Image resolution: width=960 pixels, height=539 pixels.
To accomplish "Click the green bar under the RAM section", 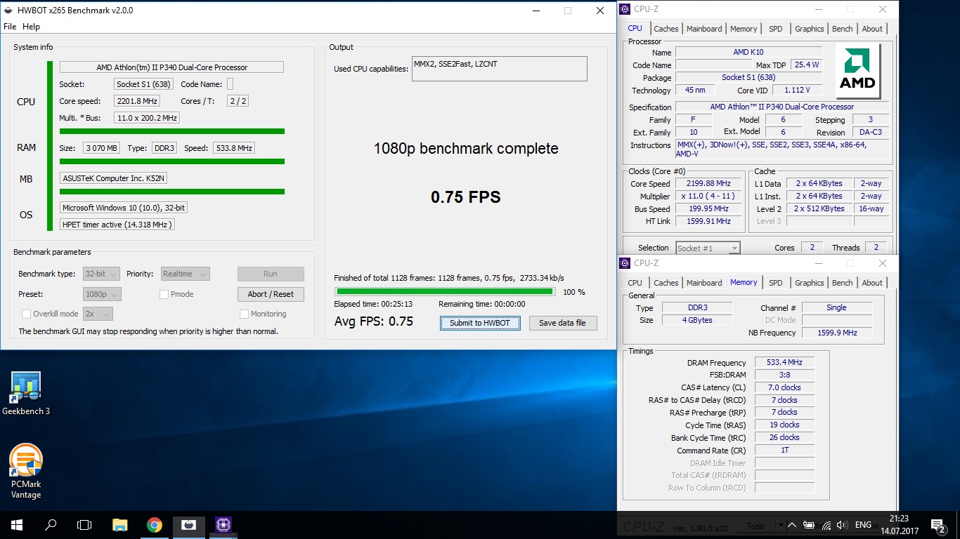I will coord(172,161).
